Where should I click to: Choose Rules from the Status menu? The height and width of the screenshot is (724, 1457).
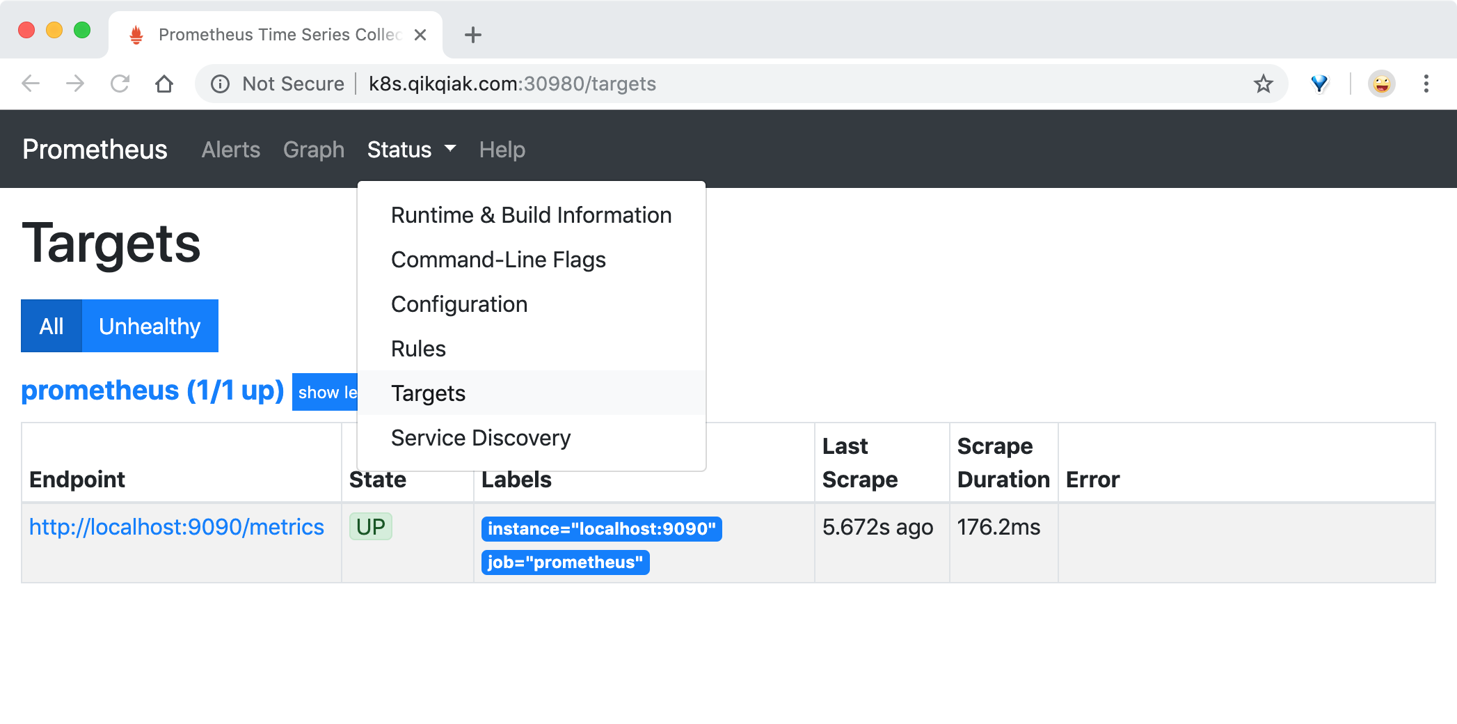point(532,349)
